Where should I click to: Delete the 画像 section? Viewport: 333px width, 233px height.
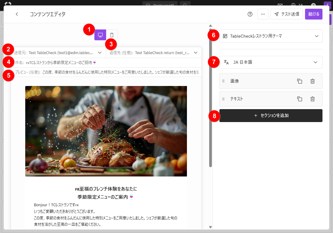pos(312,81)
